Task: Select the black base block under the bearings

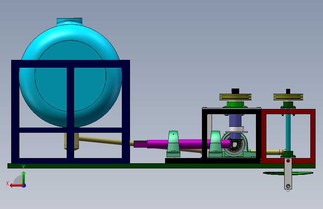Action: click(183, 161)
